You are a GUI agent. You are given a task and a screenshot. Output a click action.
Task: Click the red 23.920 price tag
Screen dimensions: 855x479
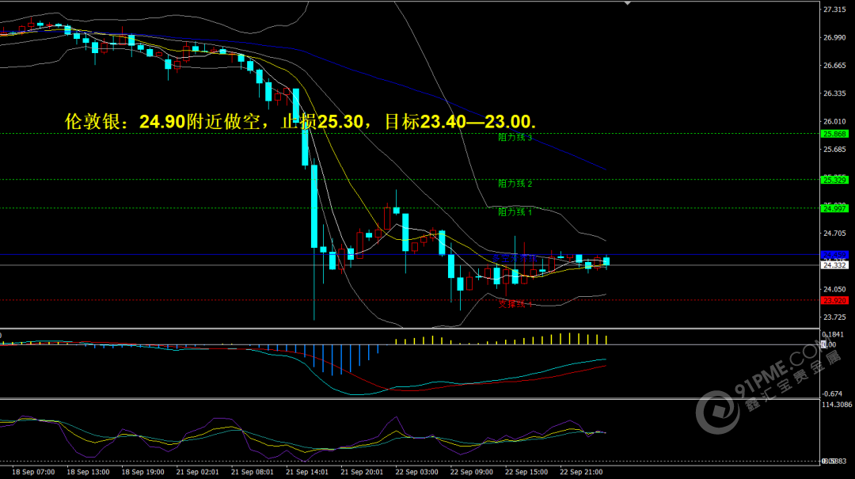[835, 301]
